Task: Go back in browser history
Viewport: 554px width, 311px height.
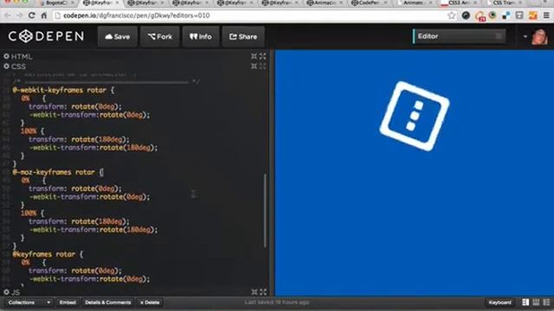Action: point(8,16)
